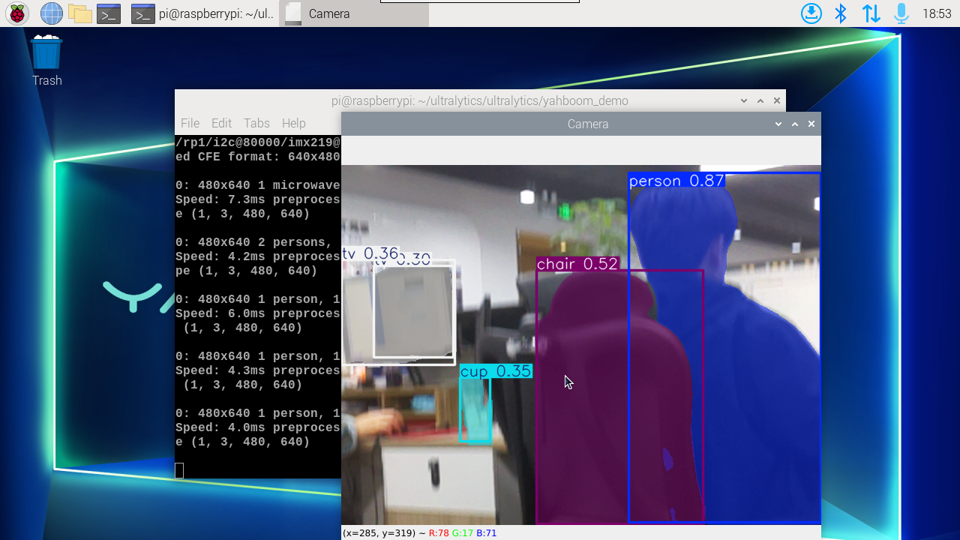Click the "tv 0.36" detection label
Screen dimensions: 960x540
click(x=370, y=254)
